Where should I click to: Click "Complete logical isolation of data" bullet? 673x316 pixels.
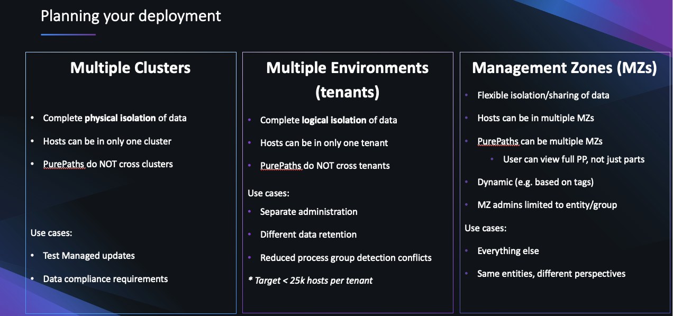328,120
